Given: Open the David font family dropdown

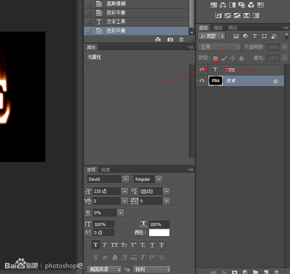Looking at the screenshot, I should [125, 179].
